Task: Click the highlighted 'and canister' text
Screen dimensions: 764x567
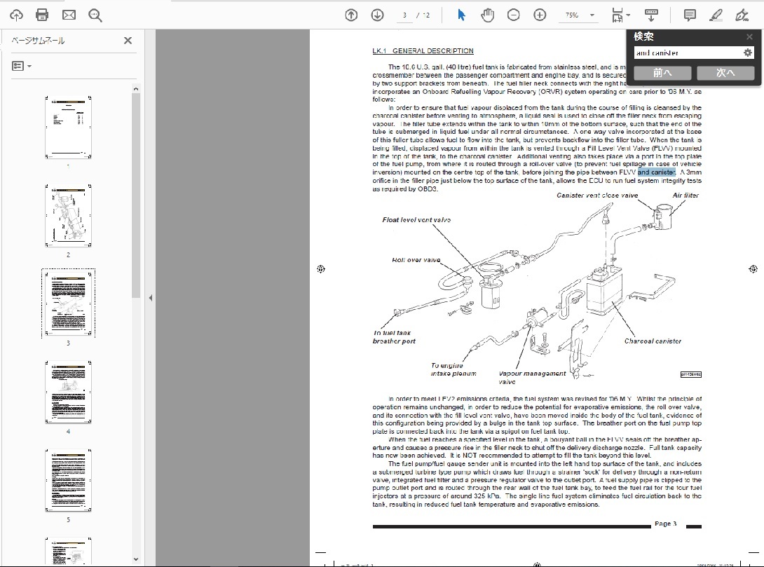Action: tap(656, 172)
